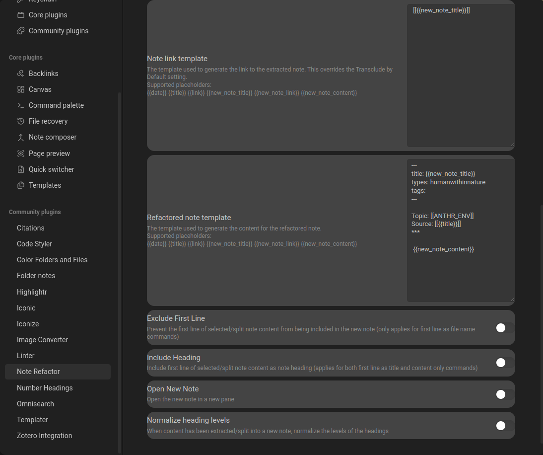The width and height of the screenshot is (543, 455).
Task: Click the Community plugins puzzle icon
Action: point(21,31)
